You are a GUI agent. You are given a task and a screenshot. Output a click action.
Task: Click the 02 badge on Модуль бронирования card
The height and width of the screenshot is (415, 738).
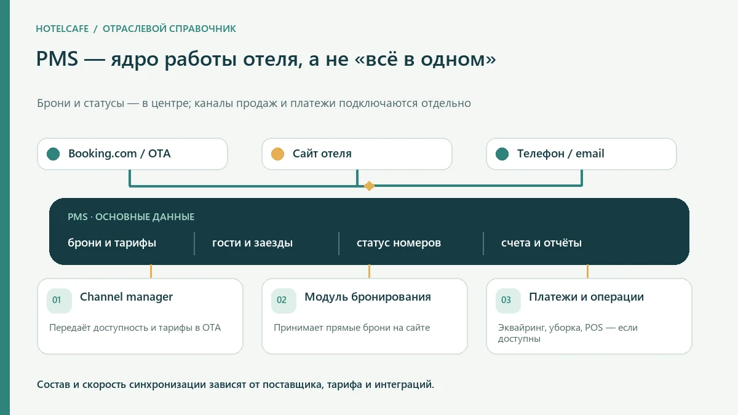284,300
